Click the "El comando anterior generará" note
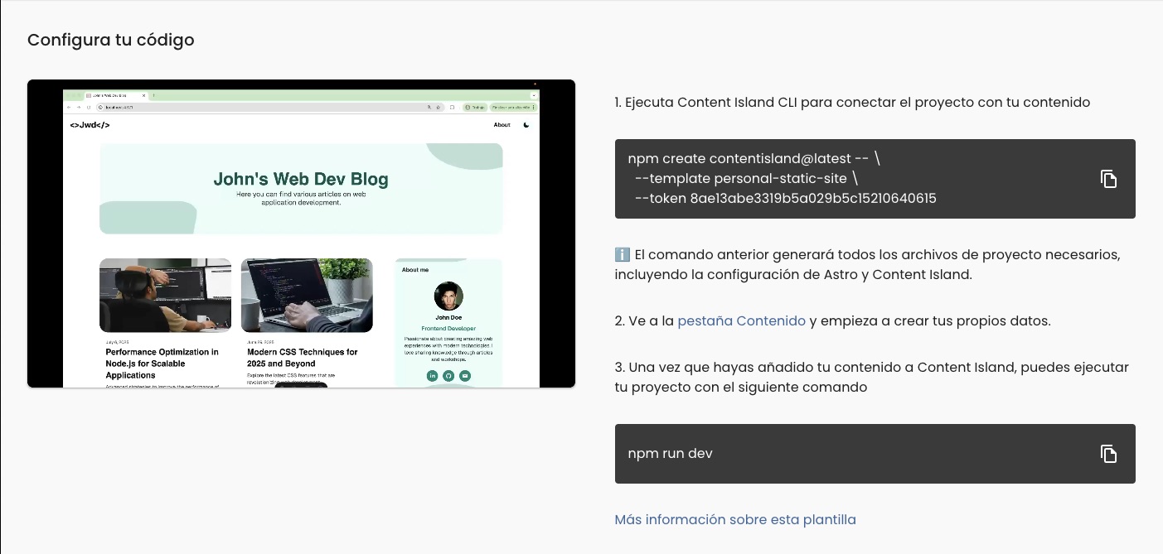The image size is (1163, 554). [867, 264]
